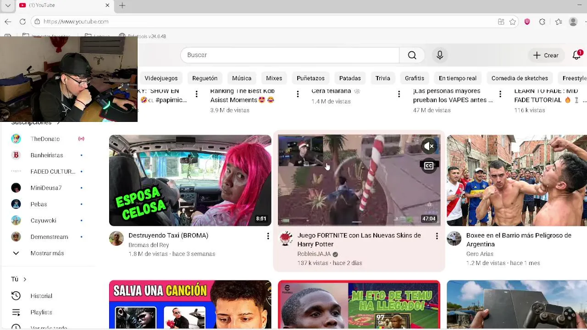Open the Crear menu
The image size is (587, 330).
[546, 55]
